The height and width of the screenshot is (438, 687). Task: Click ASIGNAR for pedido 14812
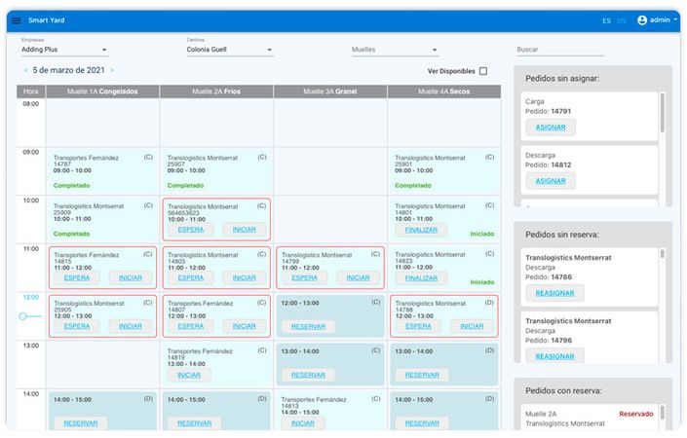[x=551, y=181]
